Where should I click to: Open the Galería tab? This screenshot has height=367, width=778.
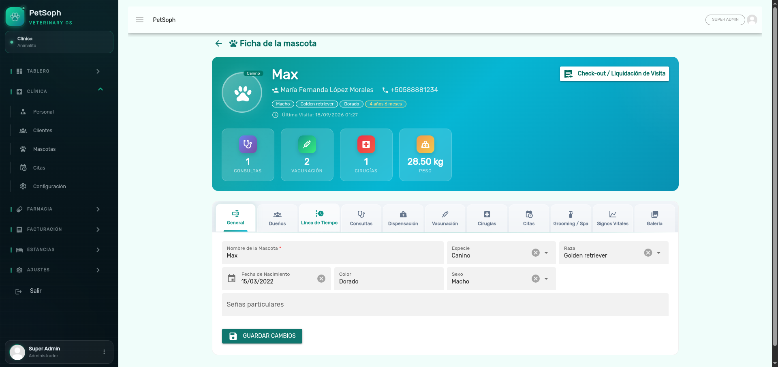pyautogui.click(x=654, y=219)
